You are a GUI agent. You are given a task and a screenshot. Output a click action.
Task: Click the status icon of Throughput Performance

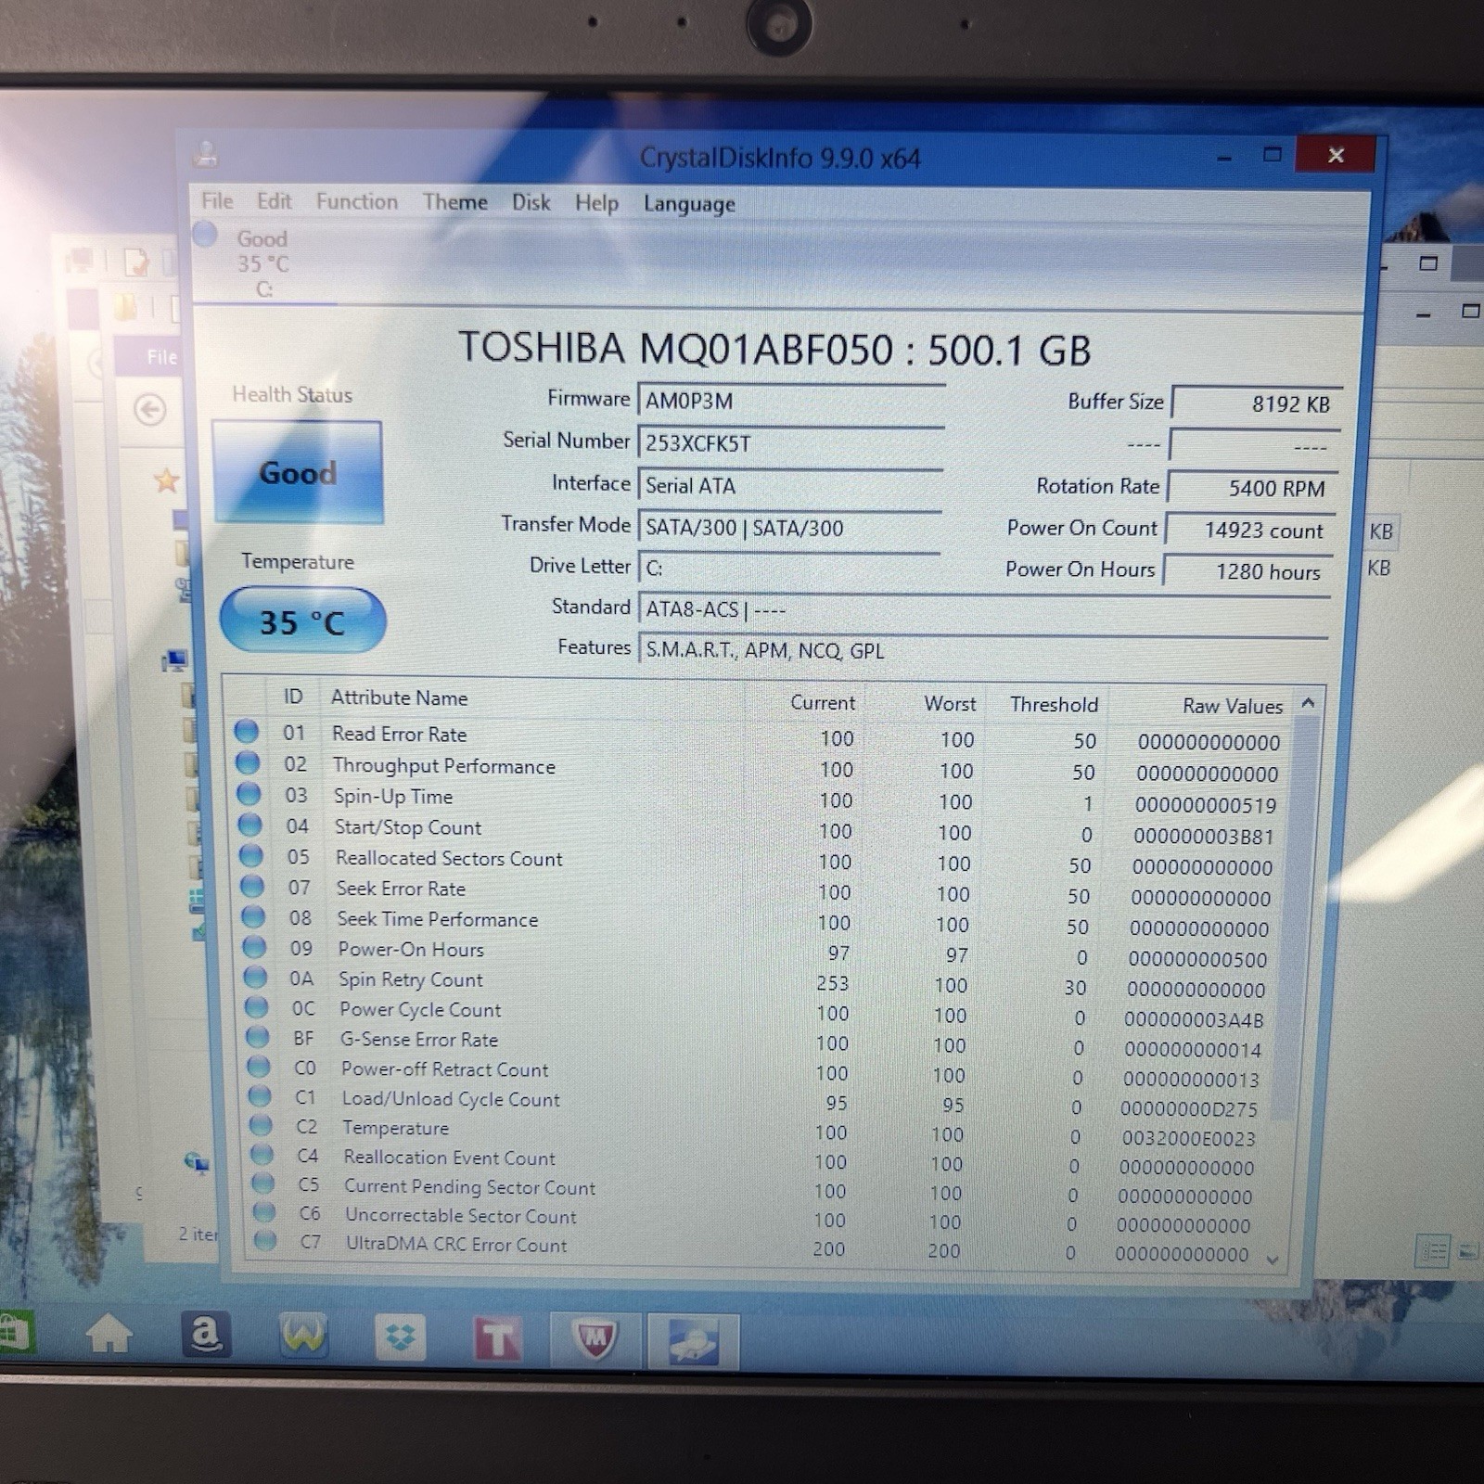click(x=248, y=763)
